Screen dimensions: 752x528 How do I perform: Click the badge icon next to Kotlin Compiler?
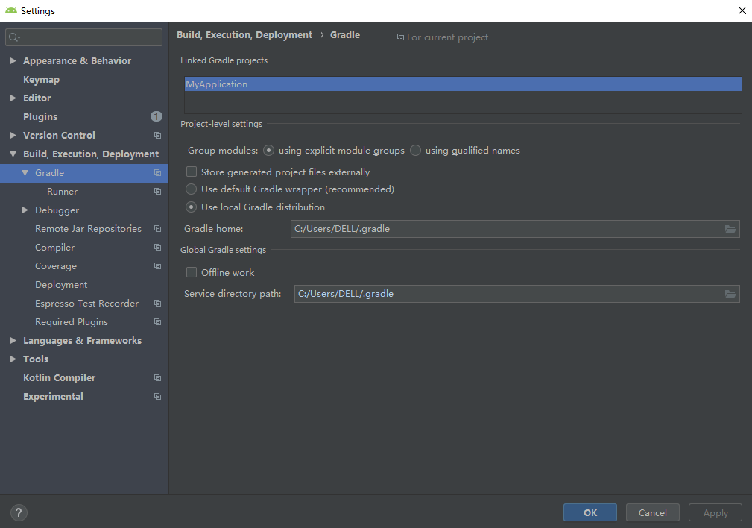[x=156, y=377]
